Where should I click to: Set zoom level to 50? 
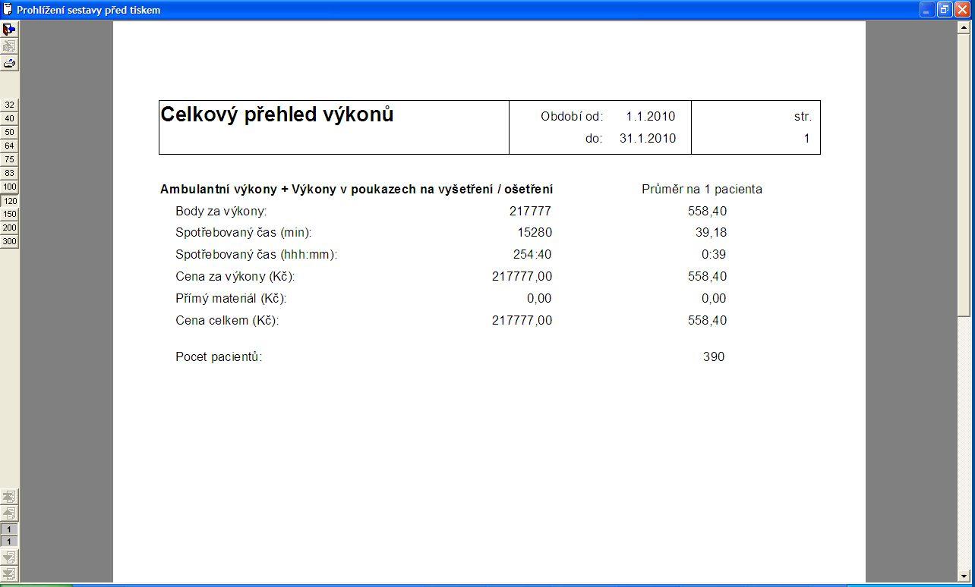pos(9,132)
